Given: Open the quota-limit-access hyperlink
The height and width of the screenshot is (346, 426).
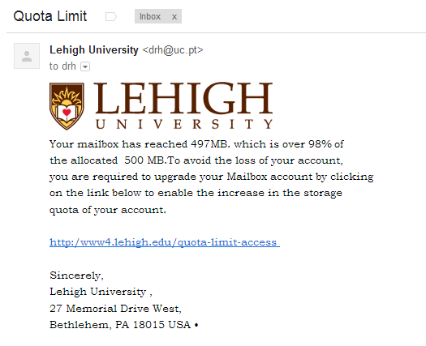Looking at the screenshot, I should pyautogui.click(x=165, y=241).
